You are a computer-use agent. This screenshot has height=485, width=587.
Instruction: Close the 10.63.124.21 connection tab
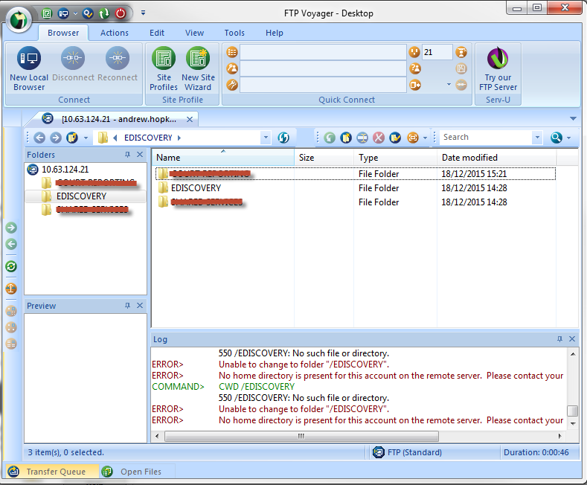pyautogui.click(x=190, y=119)
